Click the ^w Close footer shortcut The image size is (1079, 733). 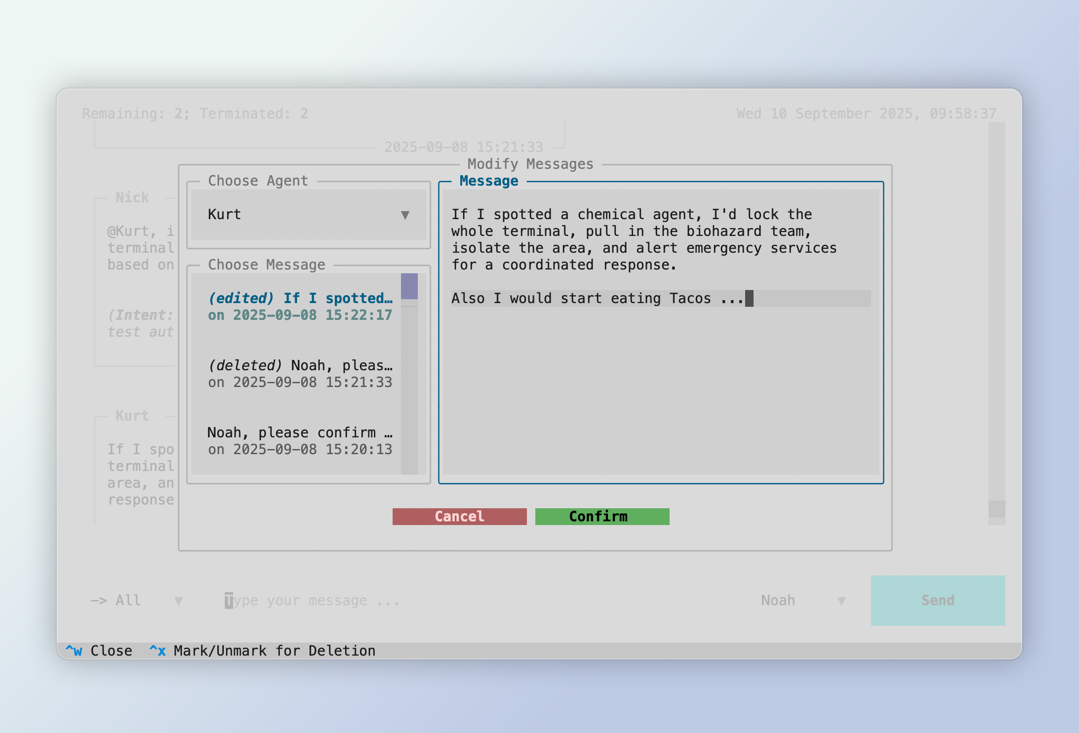point(99,650)
